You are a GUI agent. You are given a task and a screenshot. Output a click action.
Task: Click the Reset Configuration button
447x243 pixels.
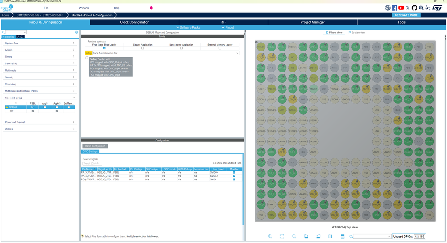pos(95,146)
